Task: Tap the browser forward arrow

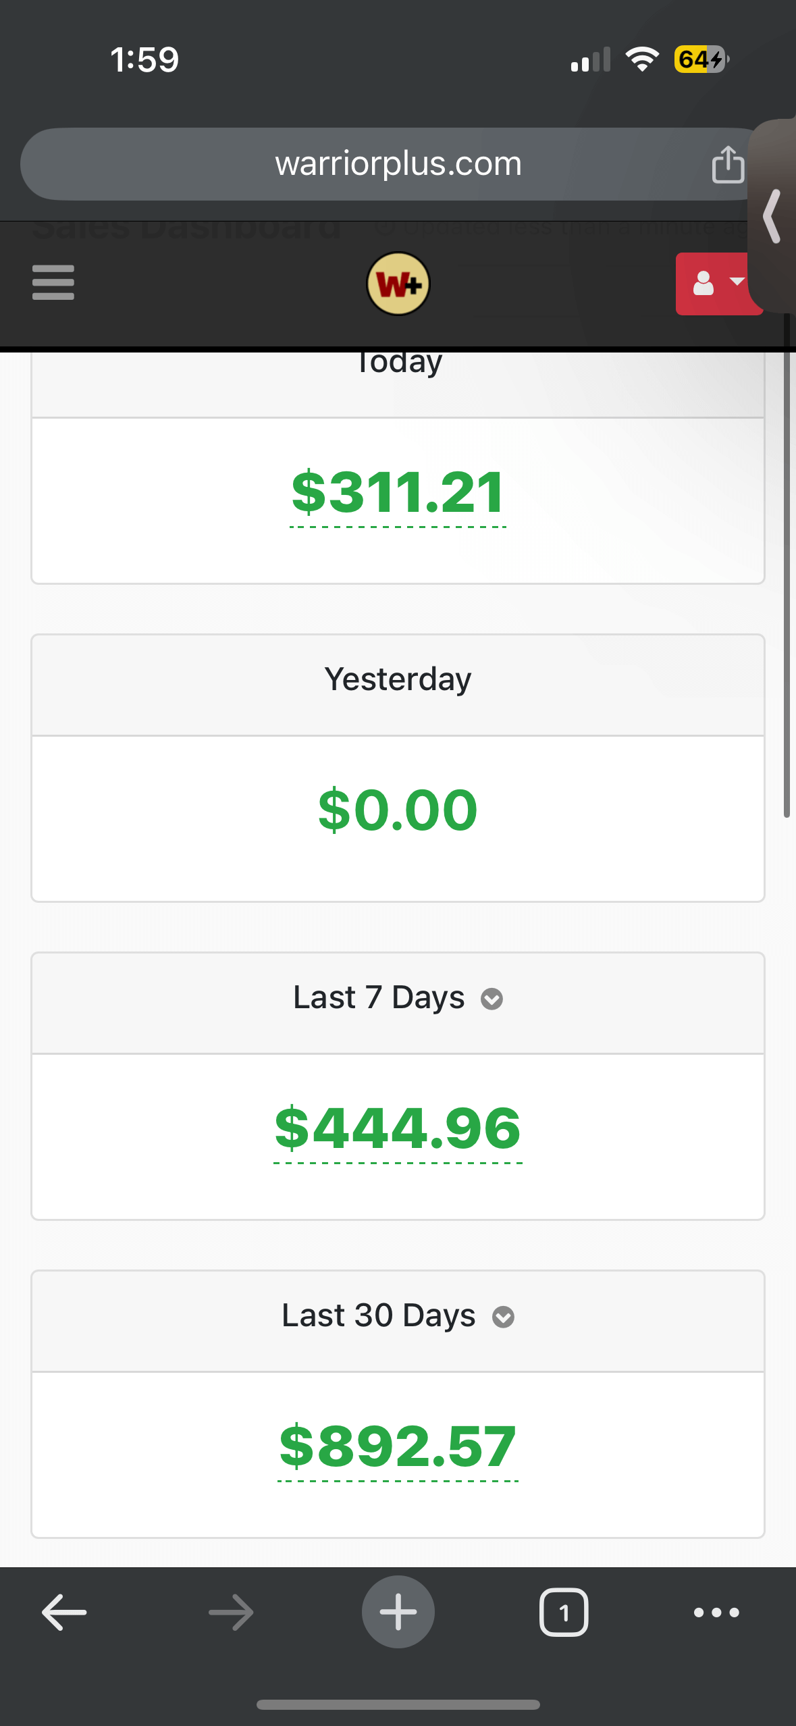Action: tap(231, 1613)
